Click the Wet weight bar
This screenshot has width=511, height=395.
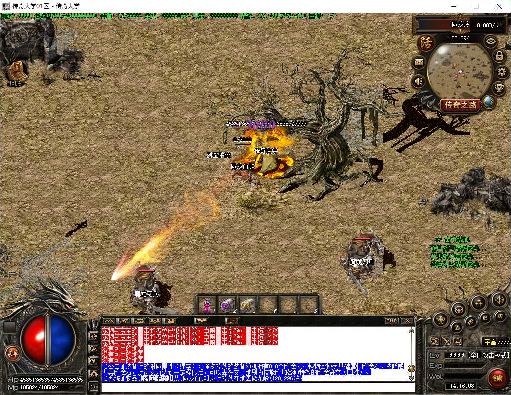[464, 376]
